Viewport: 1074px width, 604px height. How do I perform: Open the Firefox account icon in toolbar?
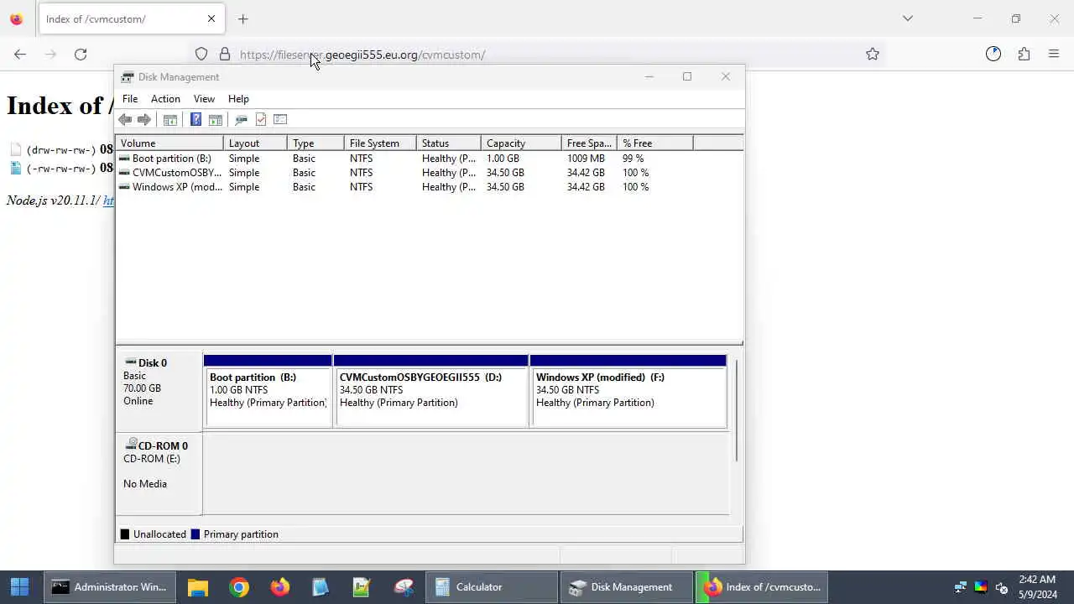993,54
